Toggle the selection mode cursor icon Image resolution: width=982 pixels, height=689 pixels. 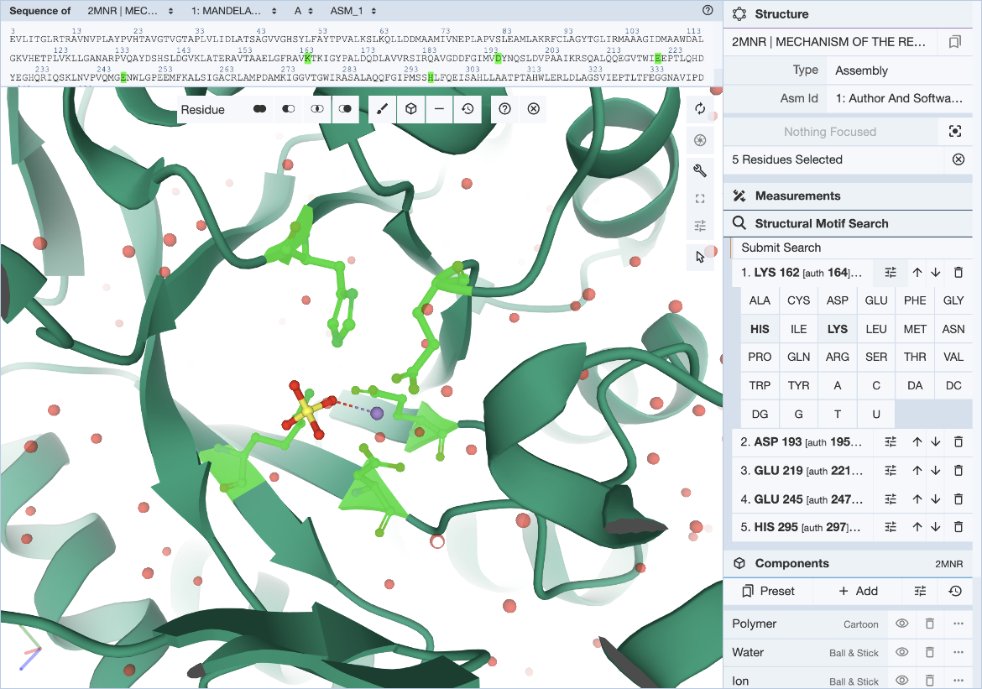pos(700,256)
